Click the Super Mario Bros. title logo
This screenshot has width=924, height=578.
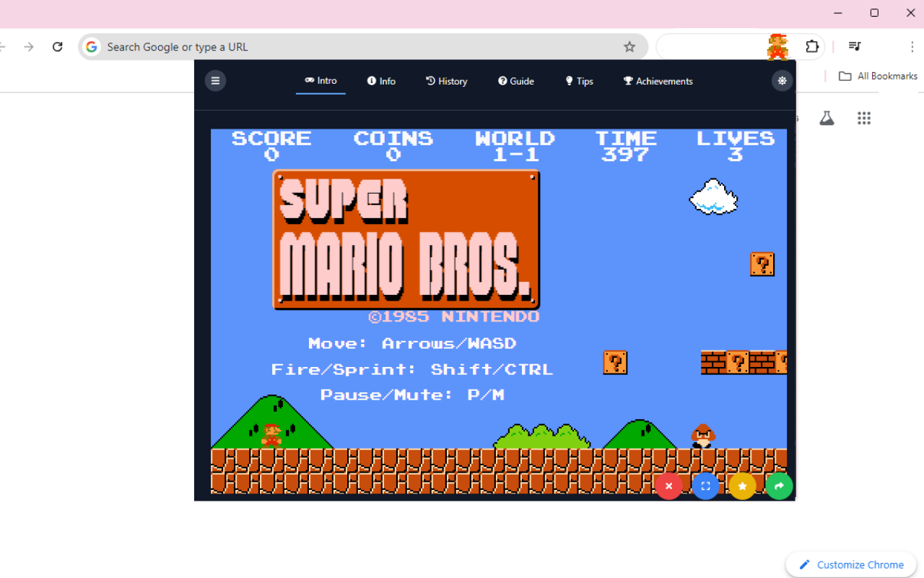(406, 240)
